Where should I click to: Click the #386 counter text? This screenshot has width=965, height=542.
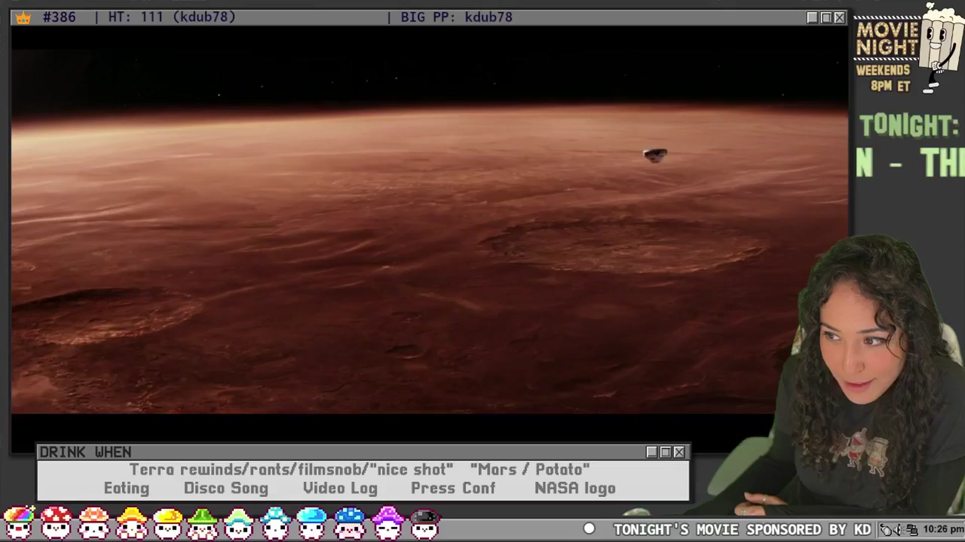[59, 17]
